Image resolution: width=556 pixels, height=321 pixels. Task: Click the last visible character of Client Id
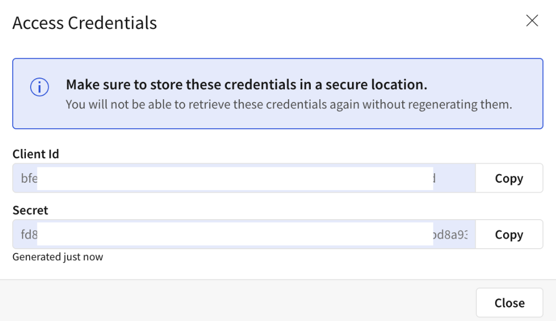click(434, 178)
